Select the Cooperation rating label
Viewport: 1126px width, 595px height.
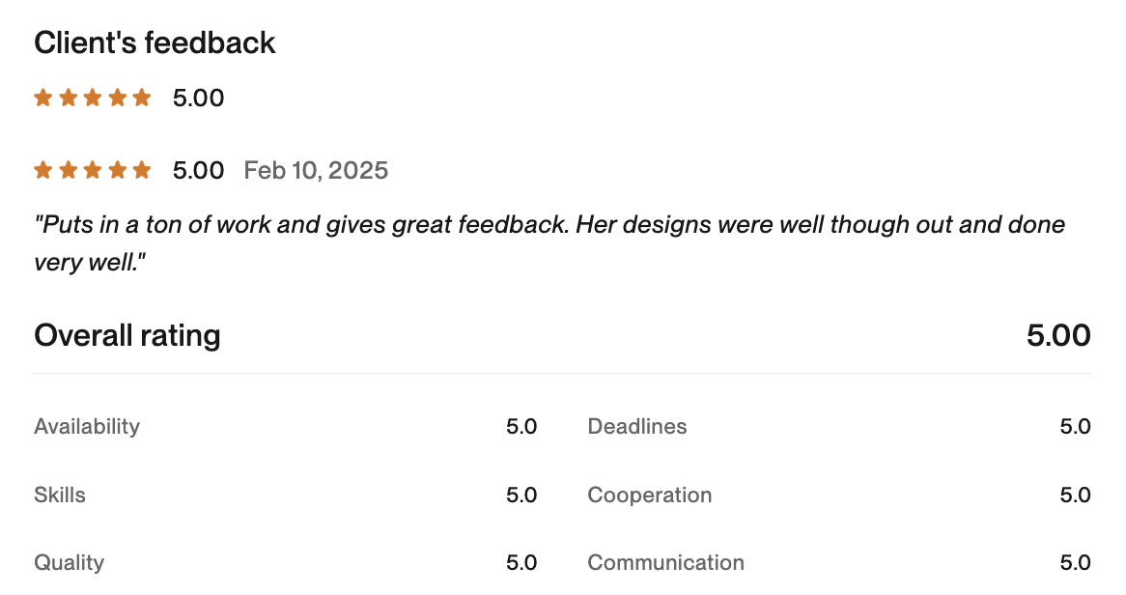coord(650,496)
